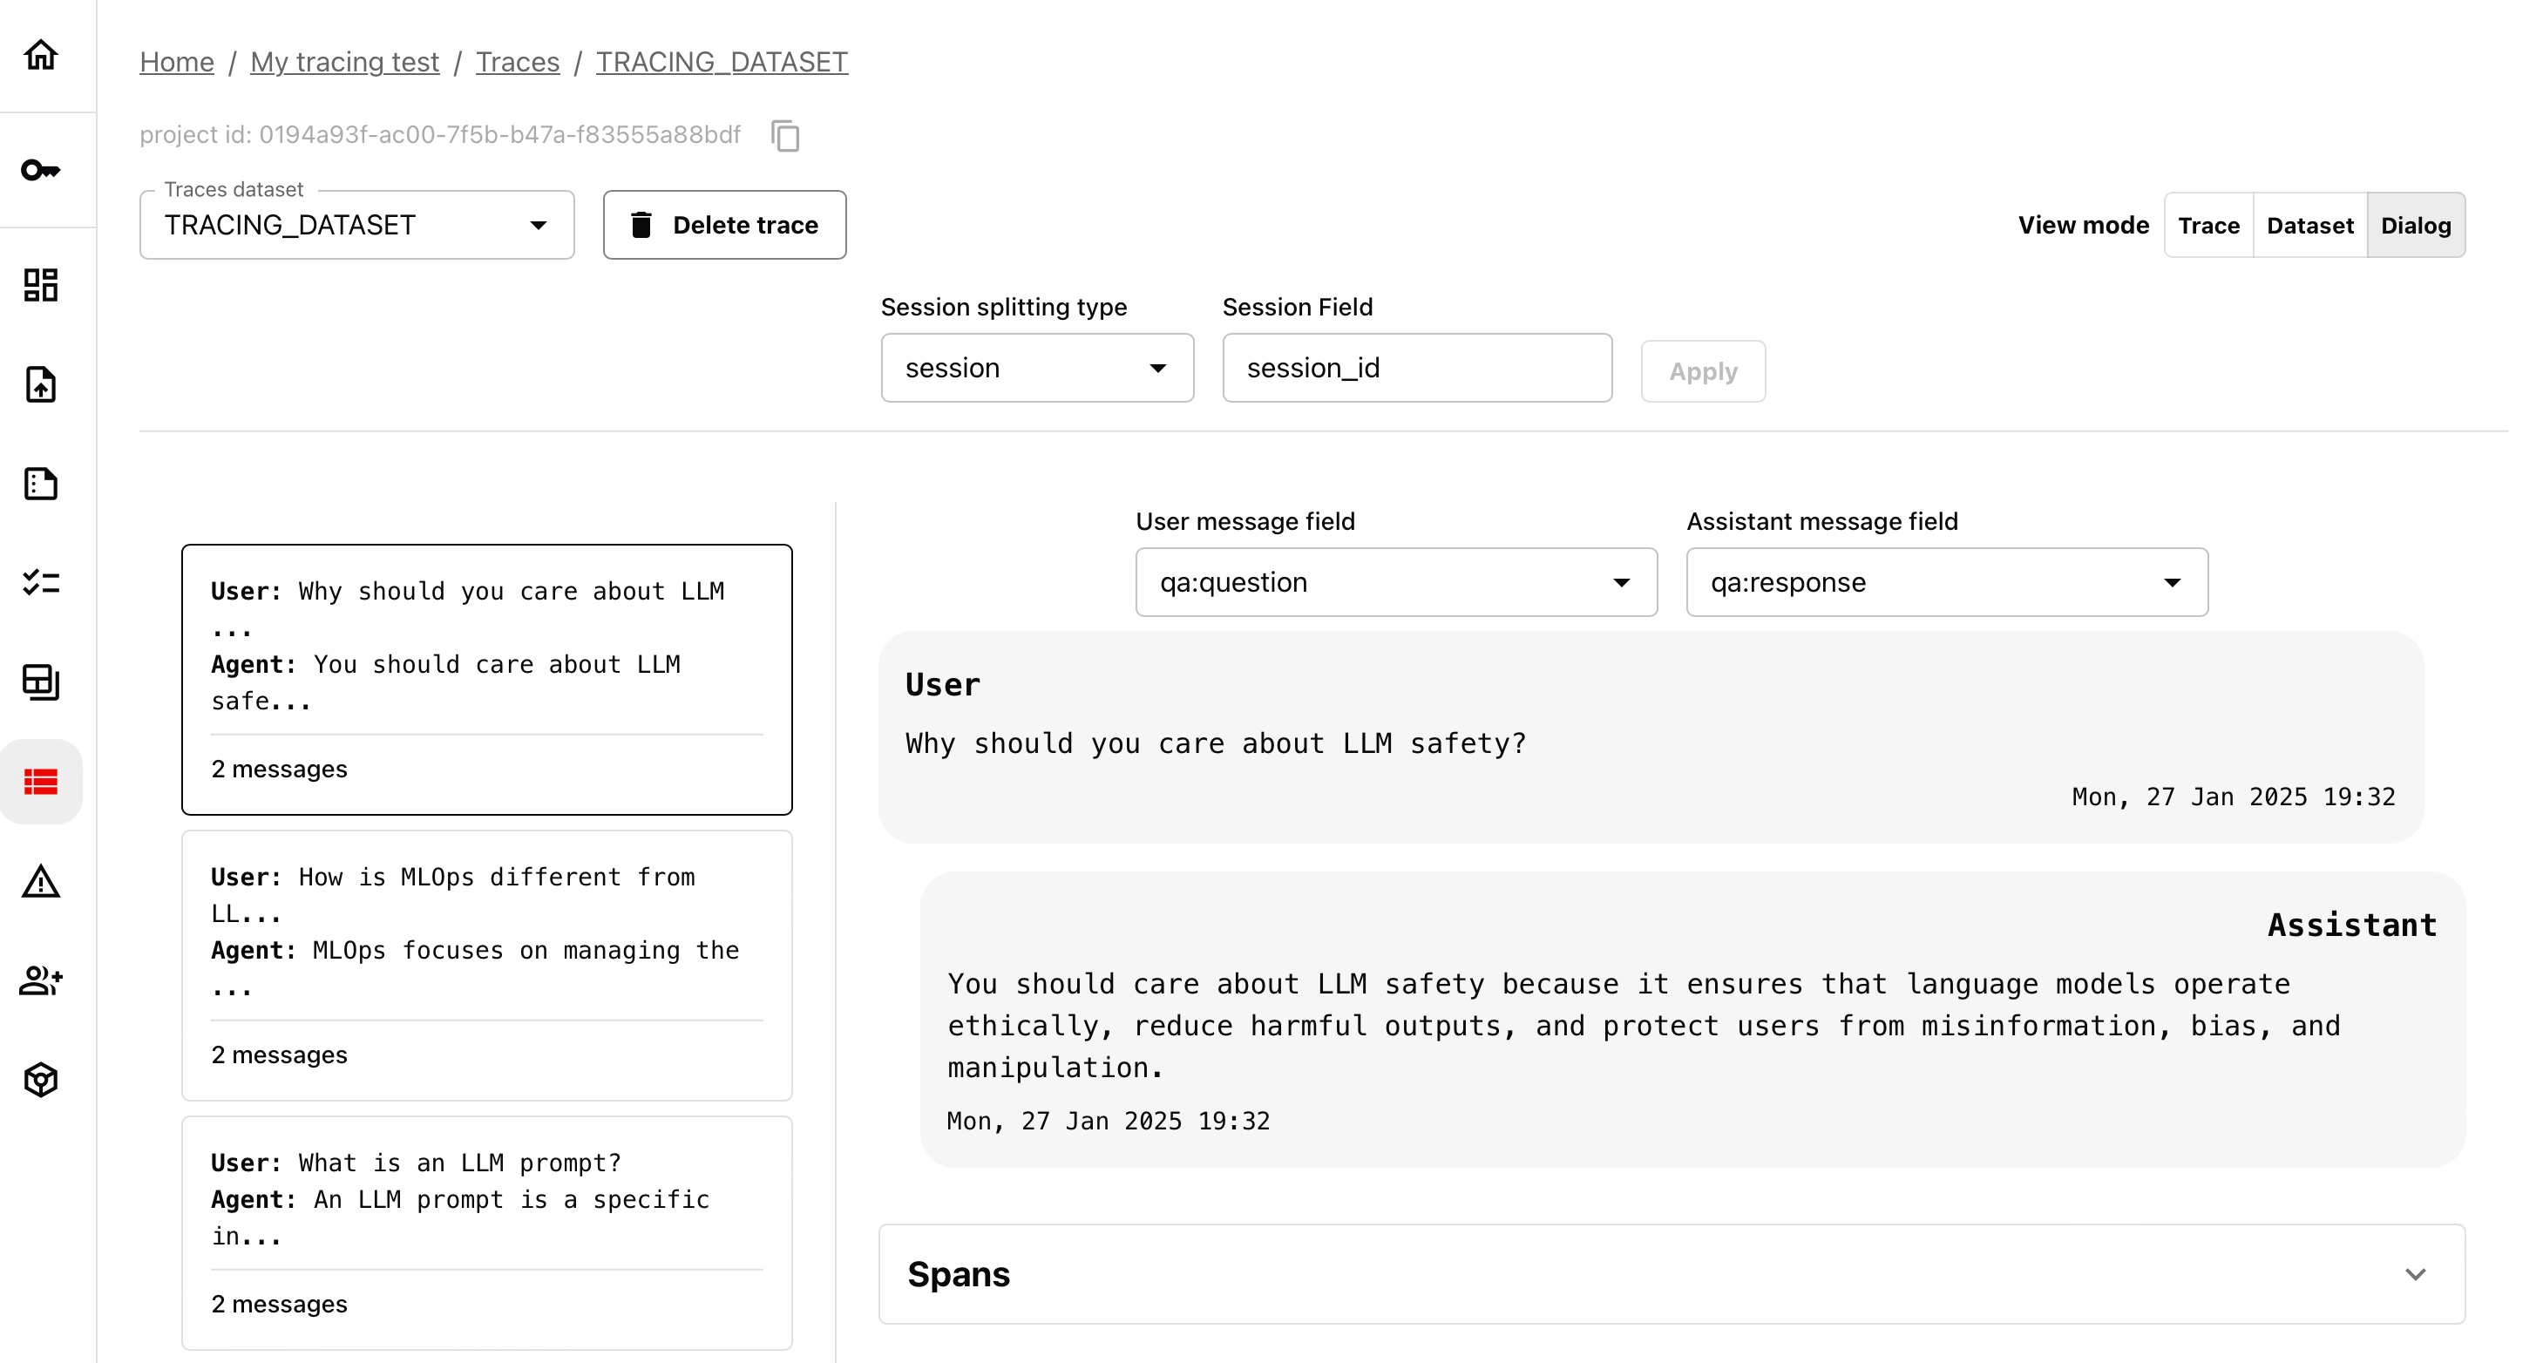The height and width of the screenshot is (1363, 2543).
Task: Open the dashboard grid sidebar icon
Action: (x=40, y=285)
